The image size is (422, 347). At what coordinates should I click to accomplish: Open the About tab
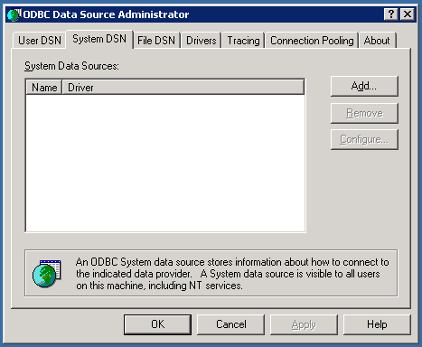tap(377, 41)
